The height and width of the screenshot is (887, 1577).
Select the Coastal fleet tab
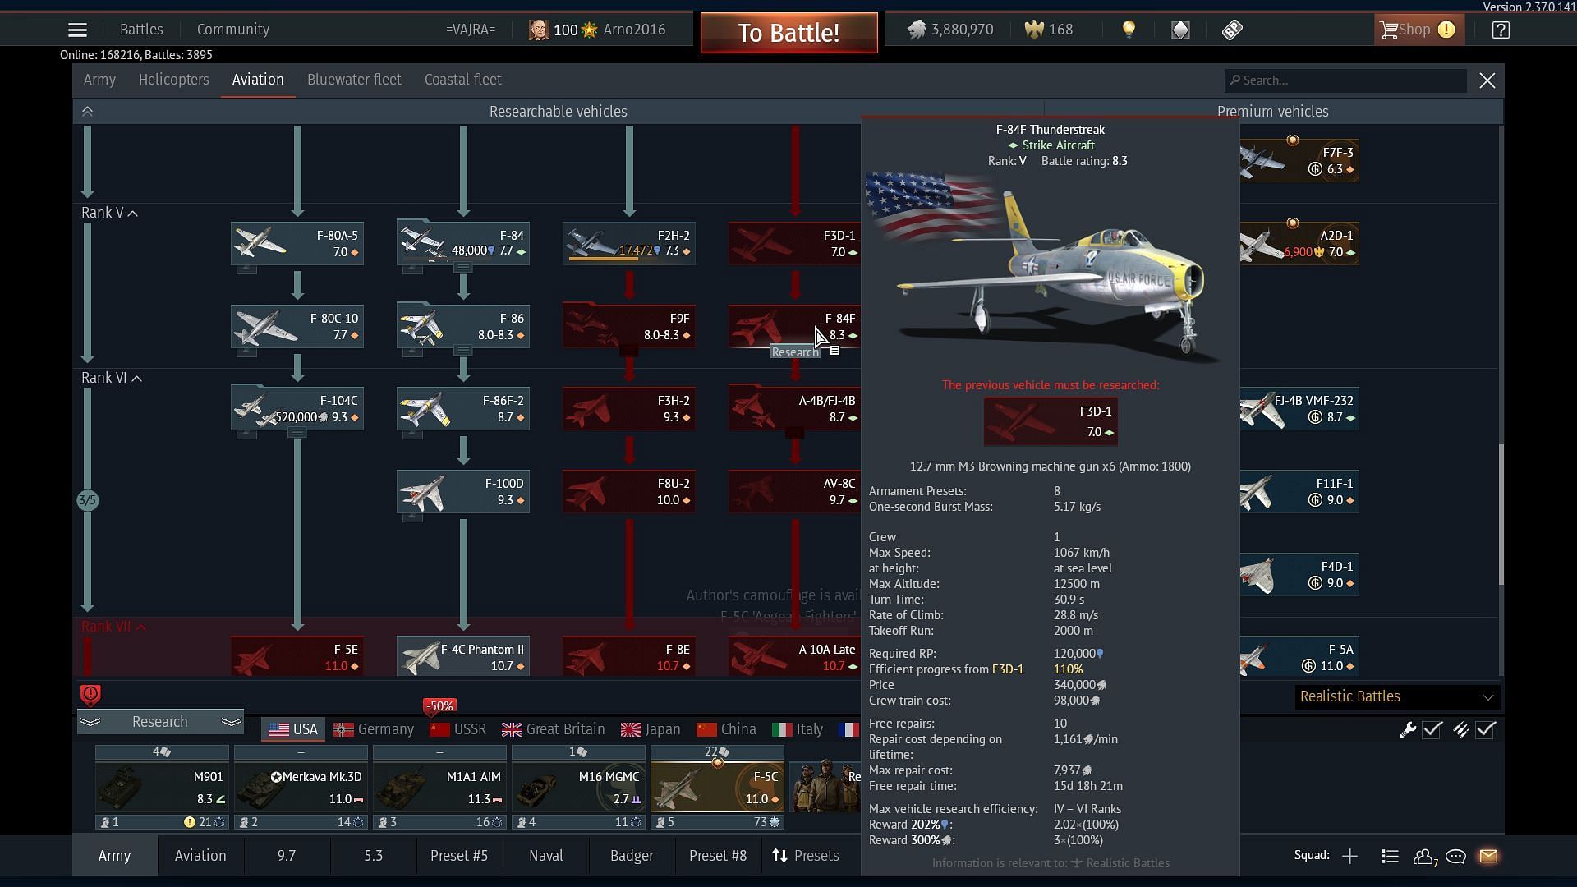[462, 79]
